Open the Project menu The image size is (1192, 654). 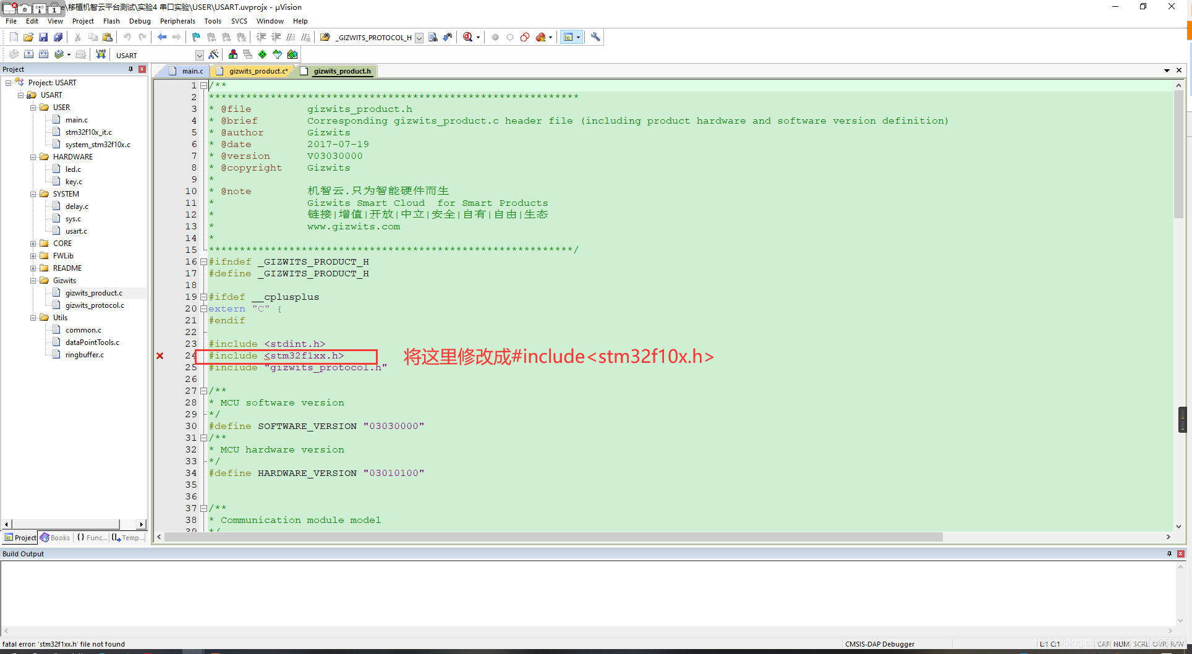coord(83,21)
